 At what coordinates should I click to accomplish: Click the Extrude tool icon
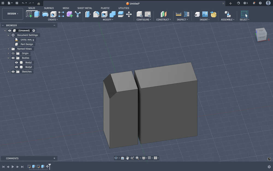tap(37, 14)
